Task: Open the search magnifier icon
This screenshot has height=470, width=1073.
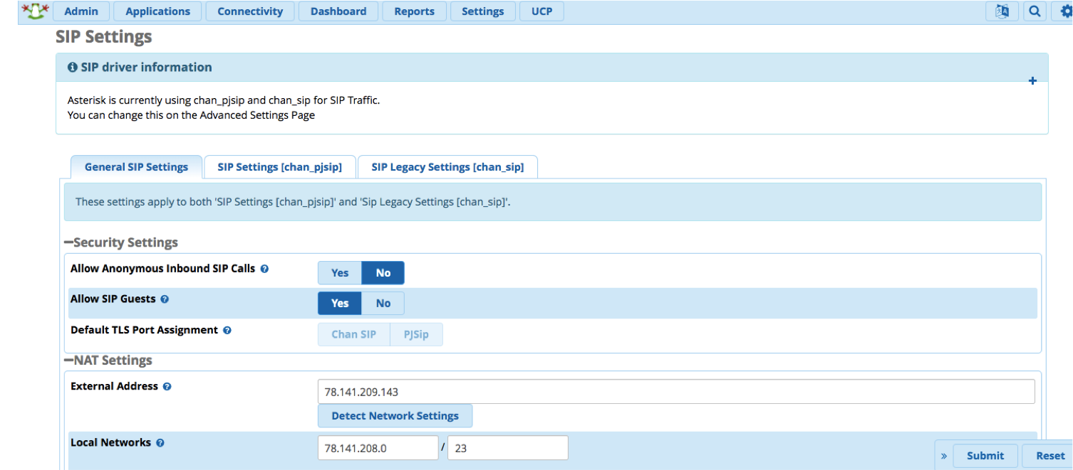Action: [1035, 11]
